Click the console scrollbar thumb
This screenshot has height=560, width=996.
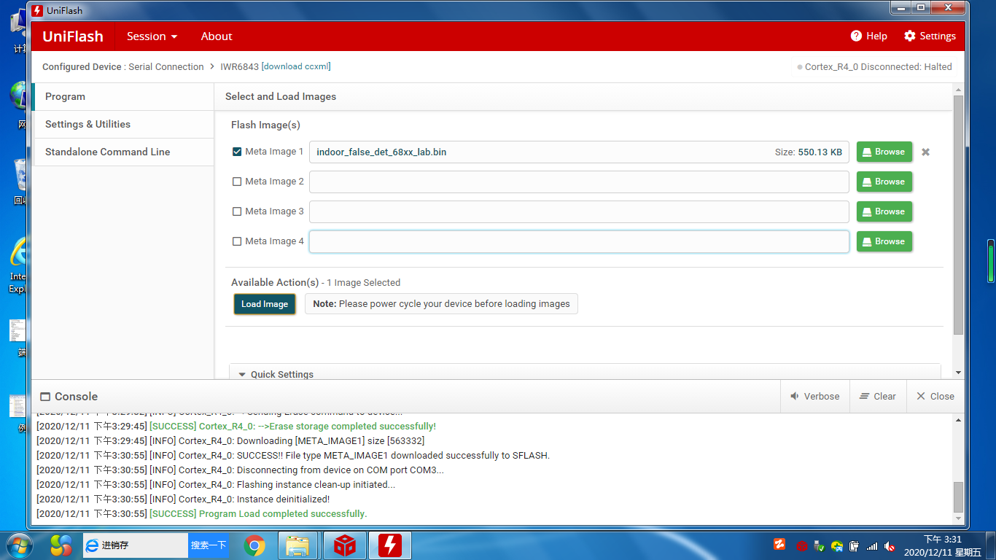958,497
